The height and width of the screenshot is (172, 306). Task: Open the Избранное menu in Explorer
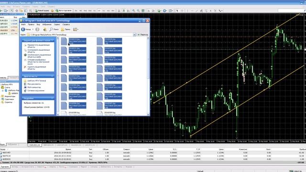(x=47, y=24)
